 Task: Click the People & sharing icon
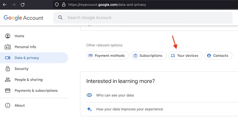8,80
